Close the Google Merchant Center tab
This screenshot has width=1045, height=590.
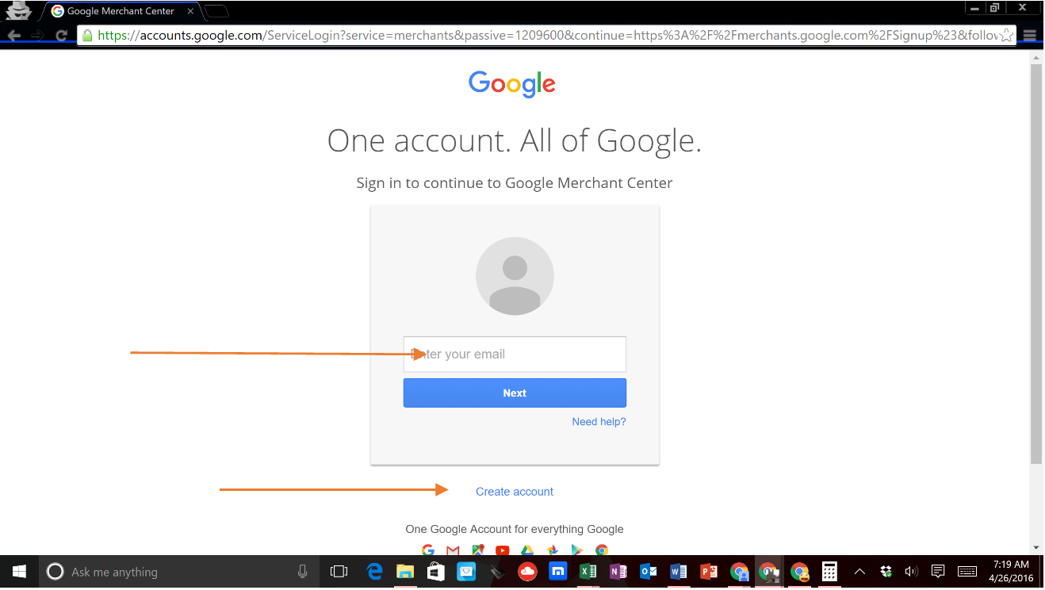click(x=190, y=11)
